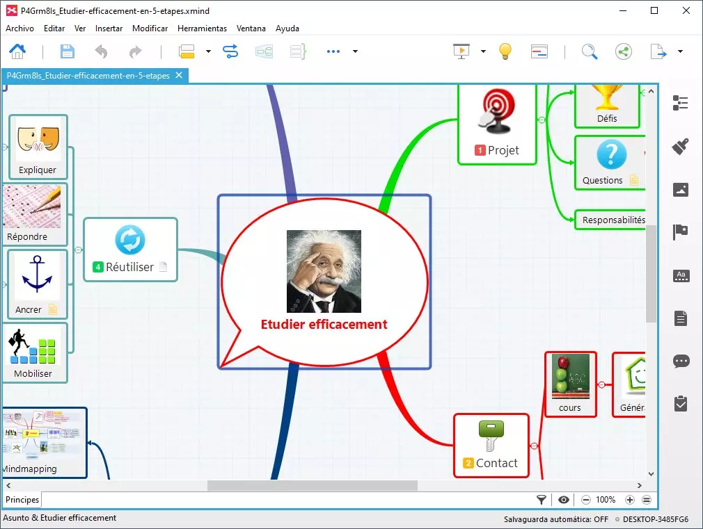
Task: Zoom in using the plus control
Action: pos(630,499)
